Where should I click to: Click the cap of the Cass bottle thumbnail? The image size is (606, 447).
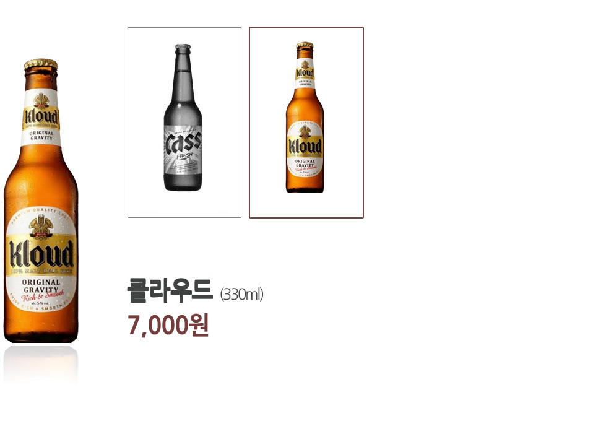(183, 46)
